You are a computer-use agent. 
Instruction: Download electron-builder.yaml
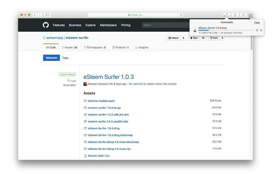point(101,101)
